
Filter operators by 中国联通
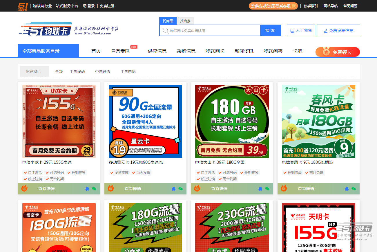[x=103, y=71]
